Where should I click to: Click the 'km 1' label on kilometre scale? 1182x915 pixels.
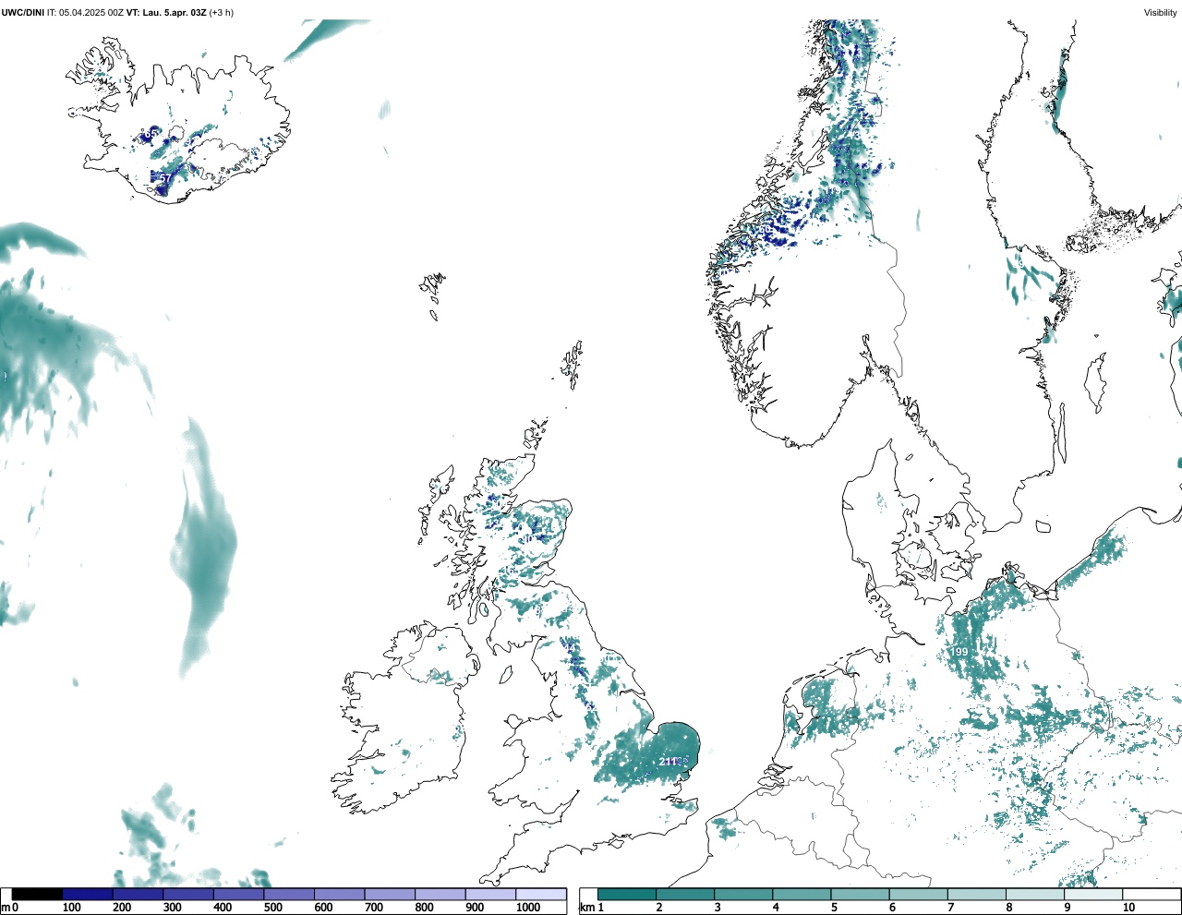[592, 908]
